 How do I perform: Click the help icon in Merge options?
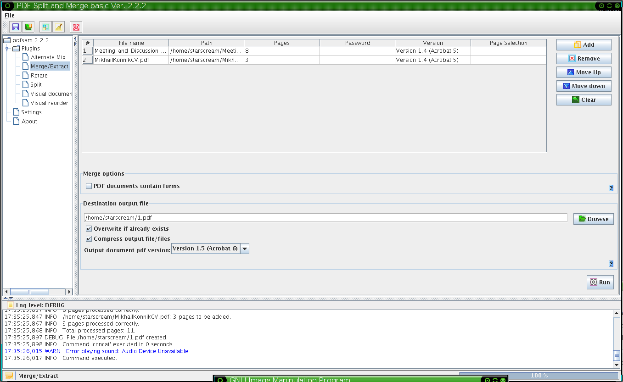611,188
